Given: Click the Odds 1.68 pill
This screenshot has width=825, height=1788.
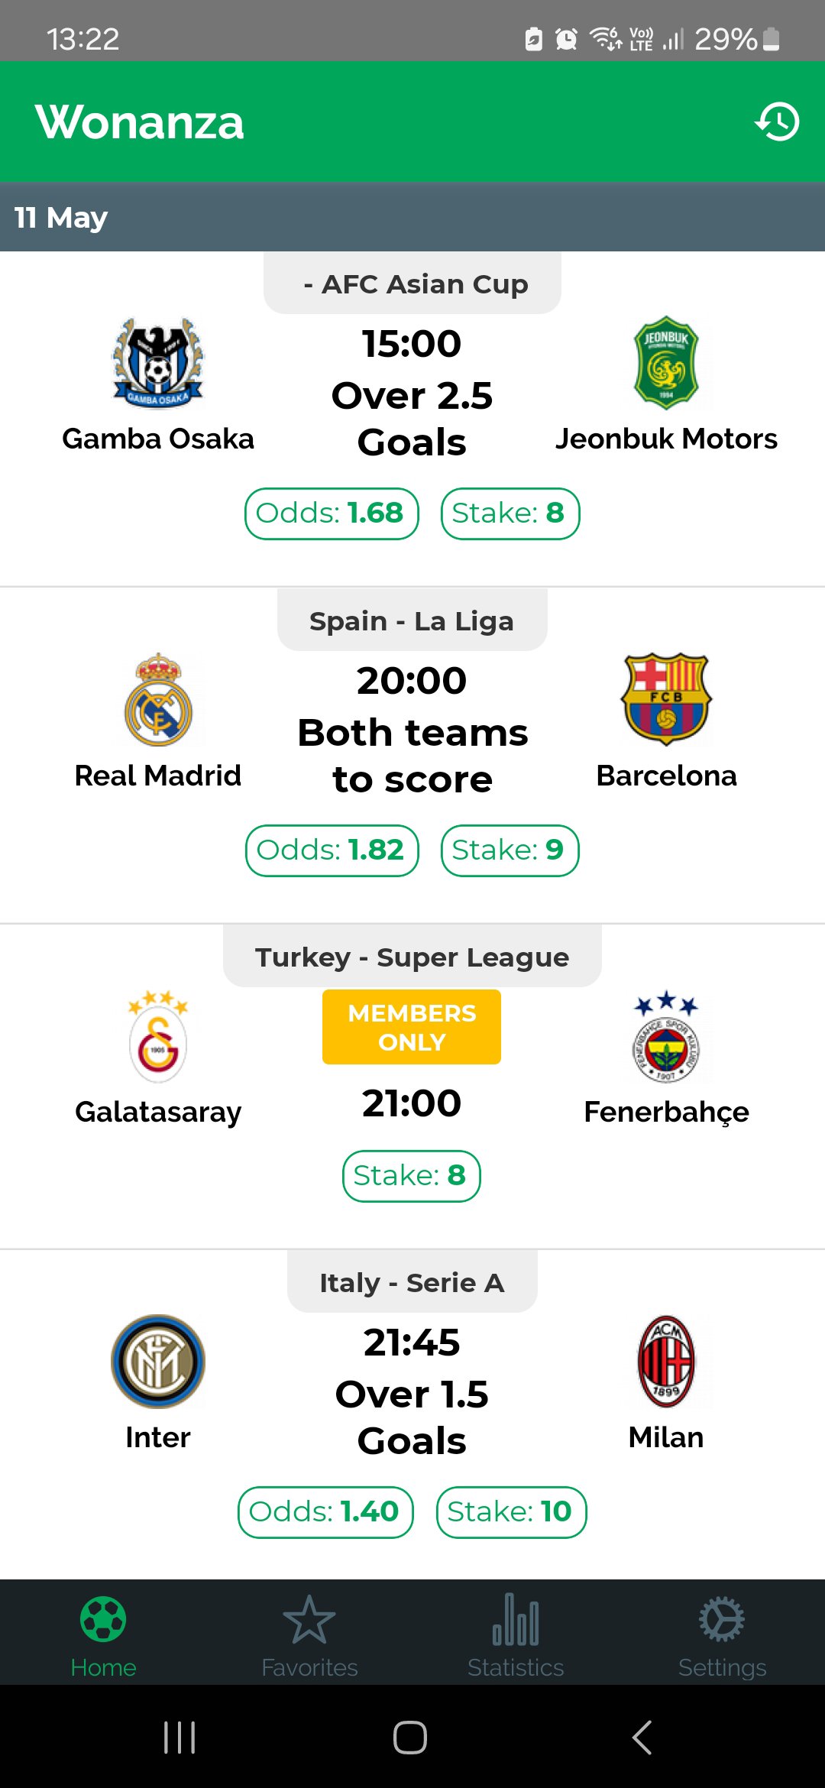Looking at the screenshot, I should 332,513.
